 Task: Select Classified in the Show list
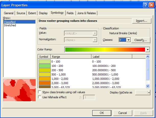tap(19, 22)
